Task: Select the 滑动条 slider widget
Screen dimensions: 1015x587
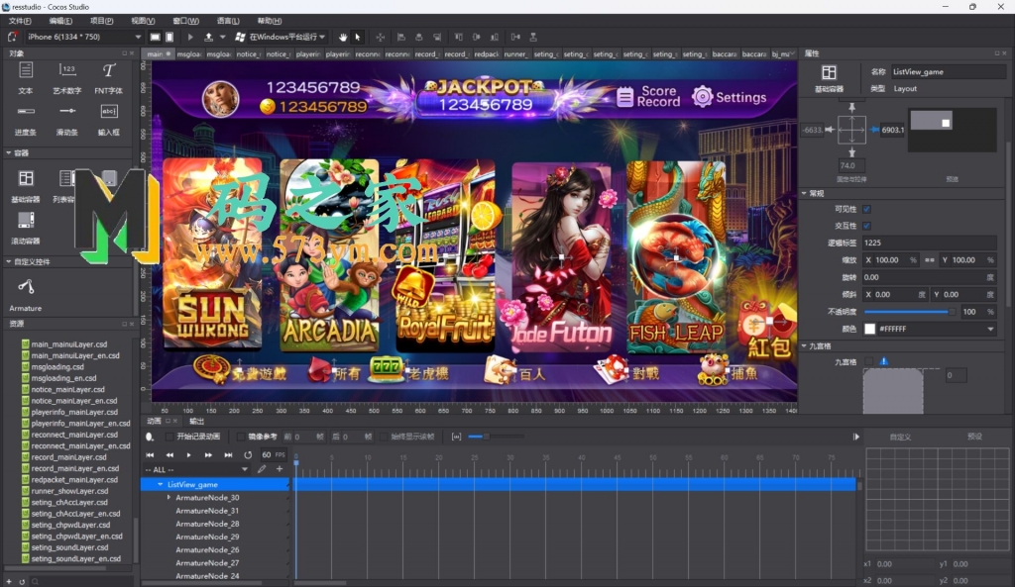Action: 66,120
